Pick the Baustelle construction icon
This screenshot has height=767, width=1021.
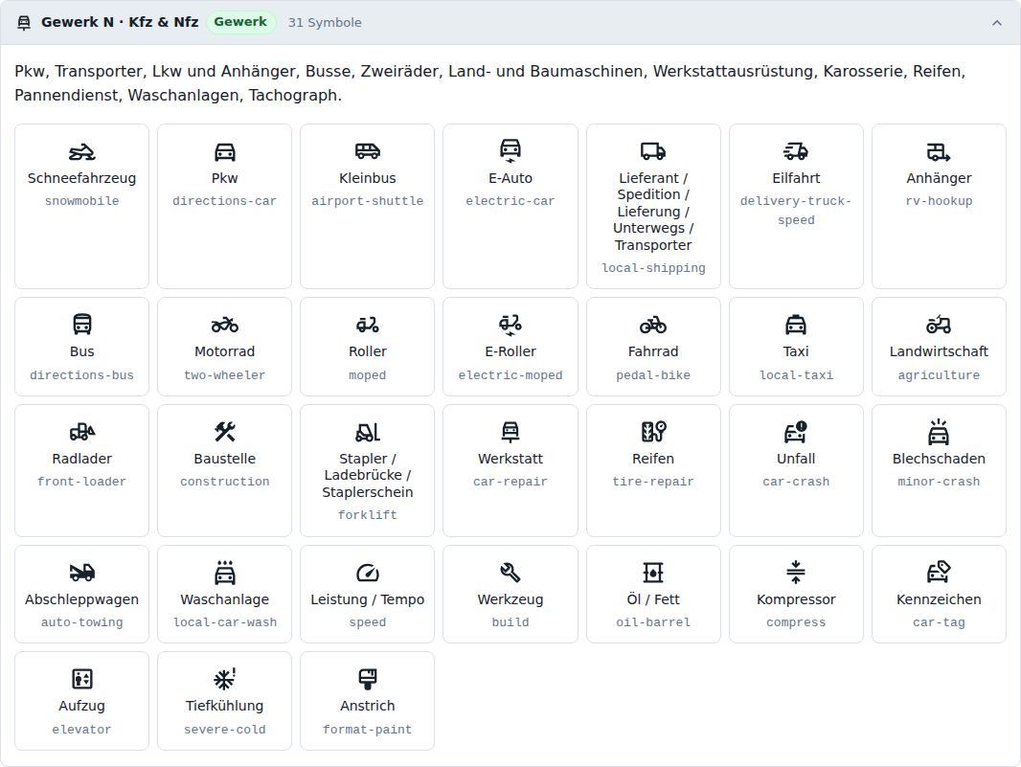225,431
